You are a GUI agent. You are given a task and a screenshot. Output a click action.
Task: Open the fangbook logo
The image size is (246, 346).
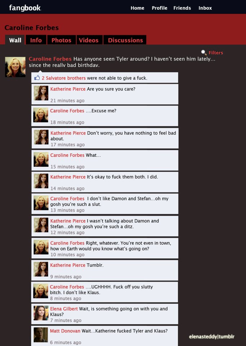pyautogui.click(x=25, y=8)
